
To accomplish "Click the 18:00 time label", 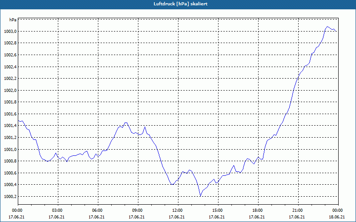I will click(x=258, y=210).
